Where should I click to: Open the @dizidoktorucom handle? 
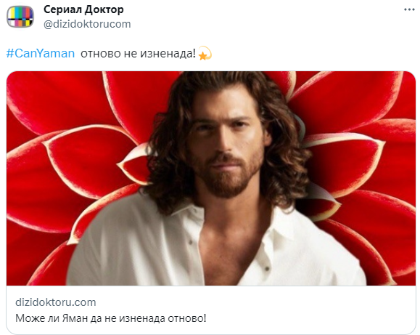pyautogui.click(x=87, y=24)
